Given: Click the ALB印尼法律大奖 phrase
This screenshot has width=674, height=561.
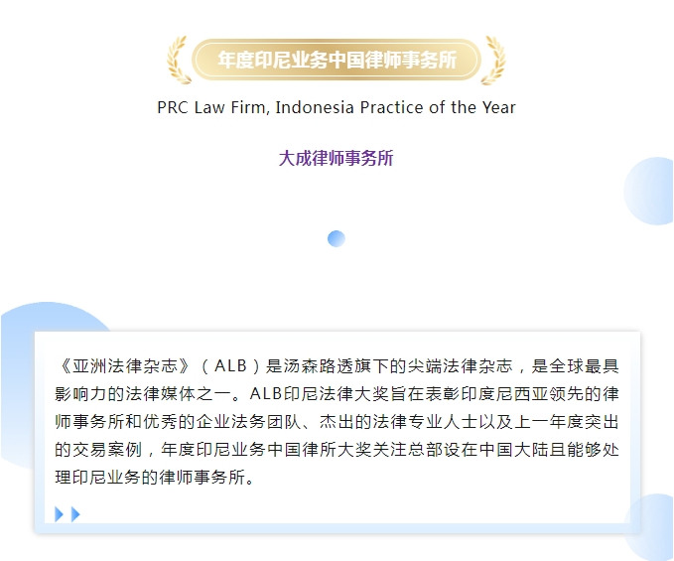Looking at the screenshot, I should coord(310,394).
